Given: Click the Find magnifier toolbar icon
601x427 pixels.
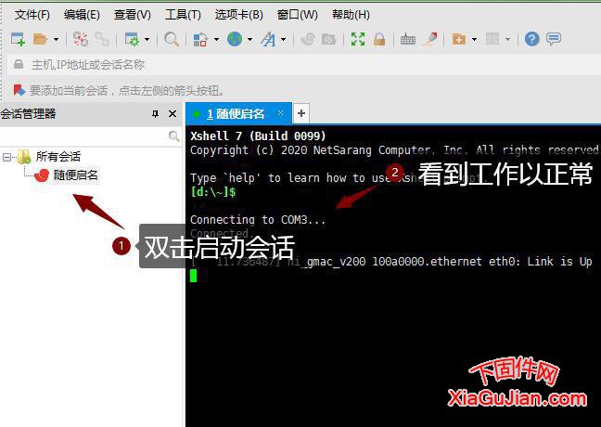Looking at the screenshot, I should (x=172, y=39).
